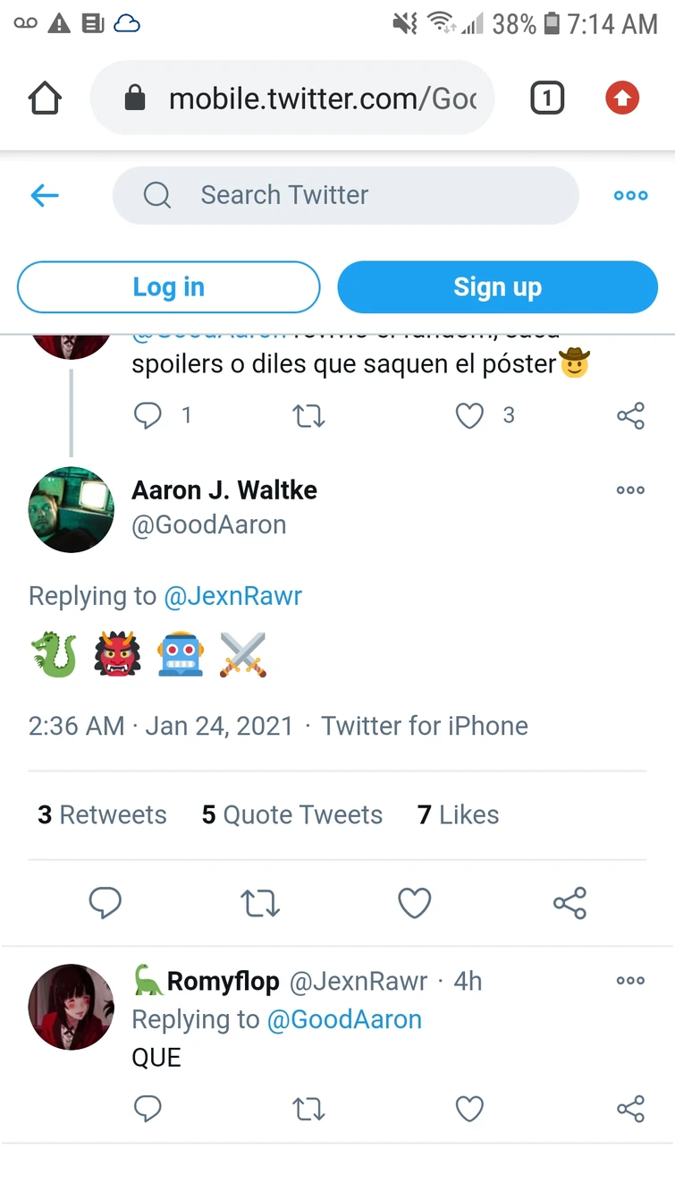The image size is (675, 1201).
Task: Reply to Aaron J. Waltke's tweet
Action: click(105, 903)
